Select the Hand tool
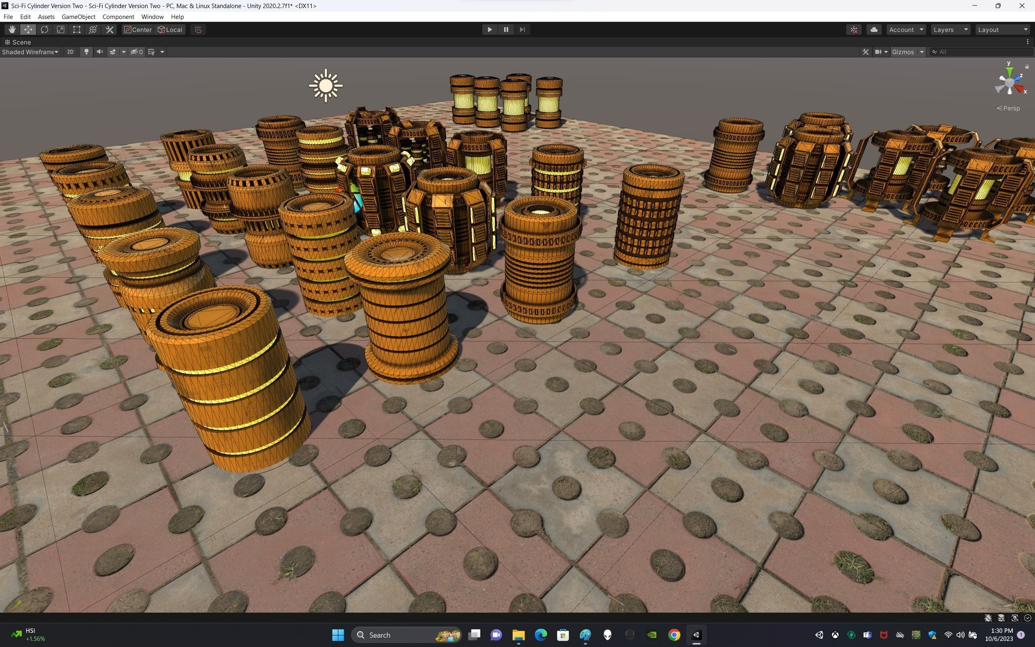Image resolution: width=1035 pixels, height=647 pixels. (x=12, y=30)
